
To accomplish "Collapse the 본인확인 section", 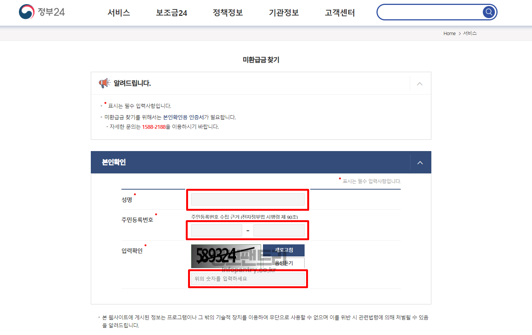I will pos(420,162).
